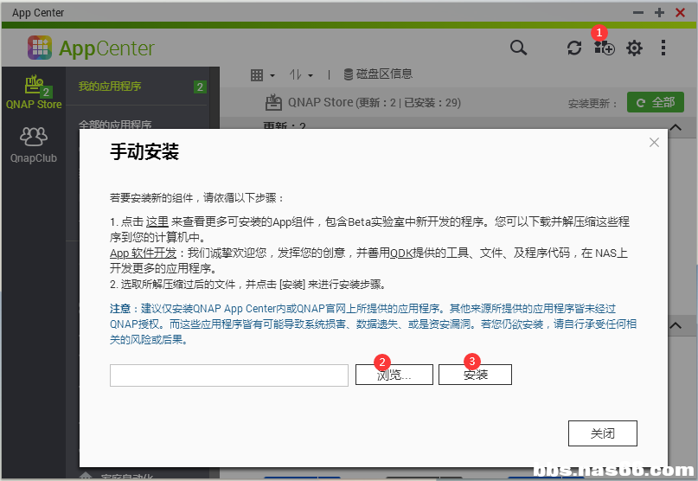
Task: Select QnapClub in sidebar
Action: 34,145
